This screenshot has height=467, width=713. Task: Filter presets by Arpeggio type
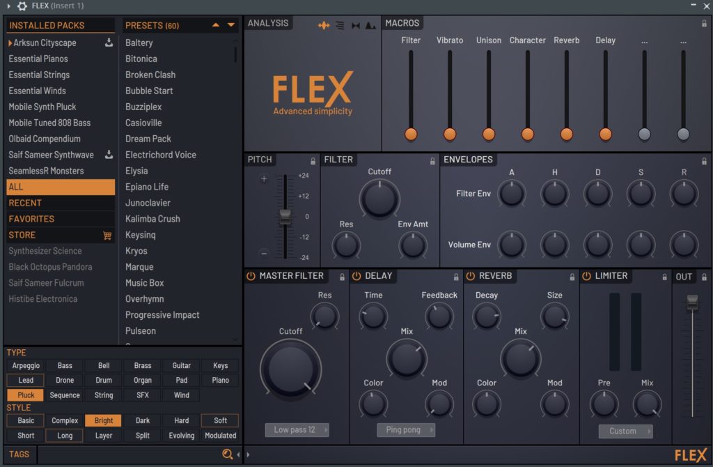(26, 365)
